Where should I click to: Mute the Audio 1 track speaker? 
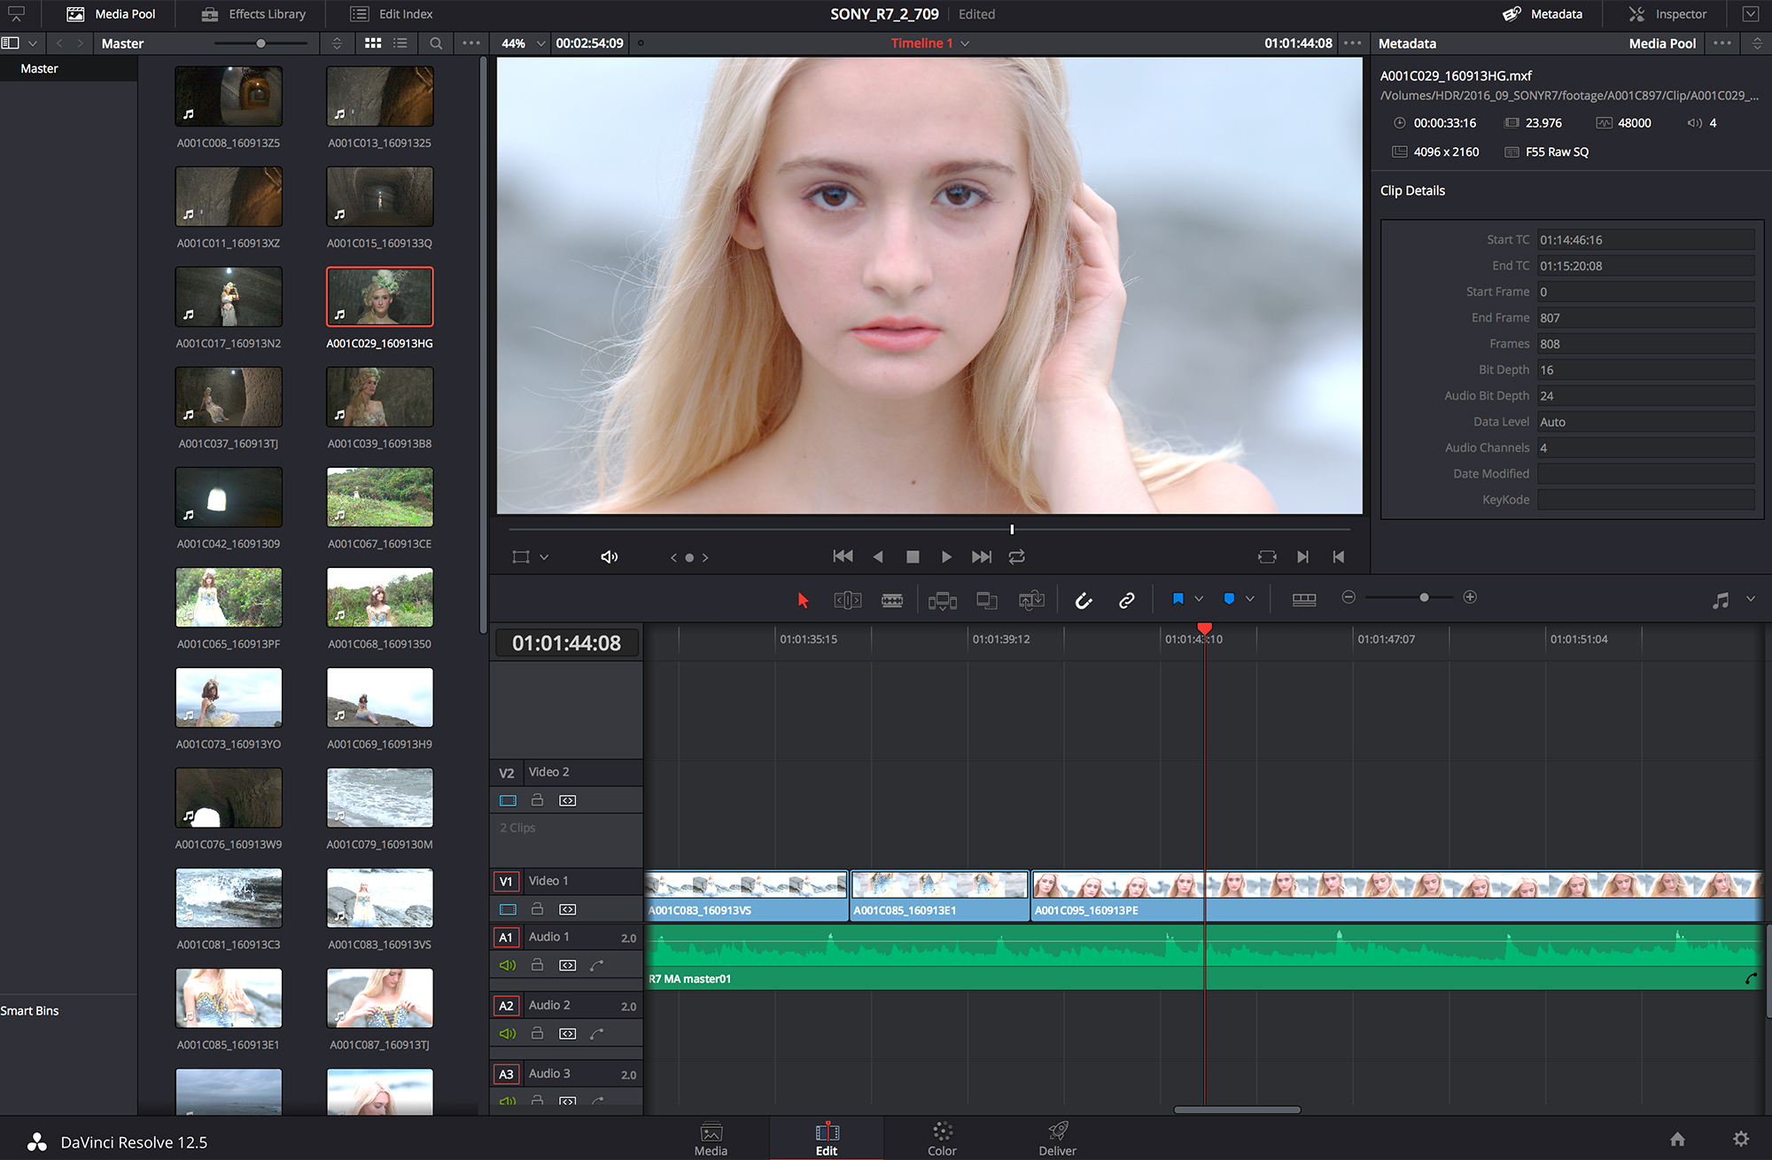(508, 965)
